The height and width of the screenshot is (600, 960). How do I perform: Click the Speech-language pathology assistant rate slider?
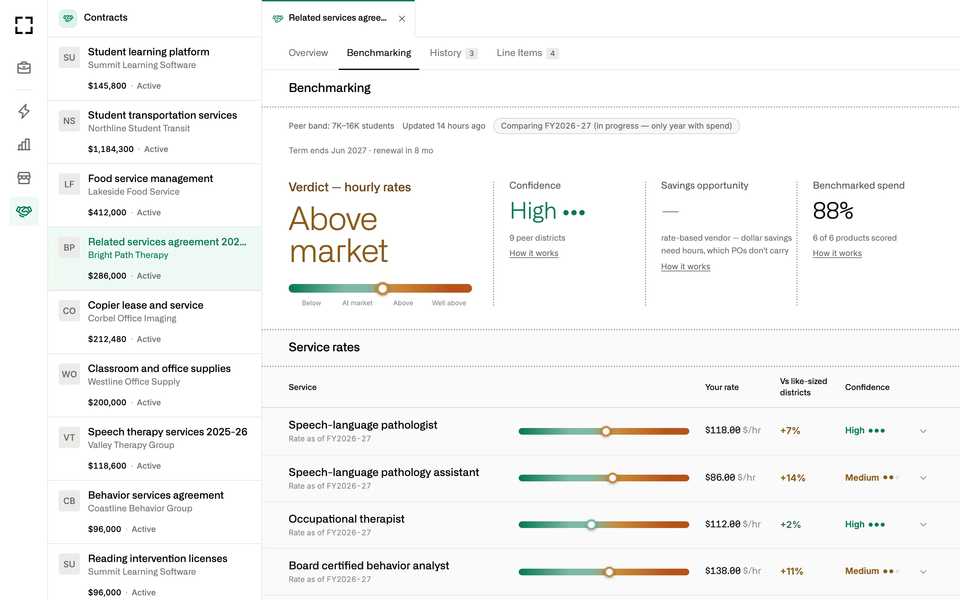[604, 478]
